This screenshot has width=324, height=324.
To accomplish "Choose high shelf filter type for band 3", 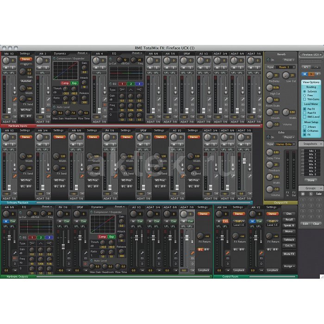I will (x=139, y=90).
